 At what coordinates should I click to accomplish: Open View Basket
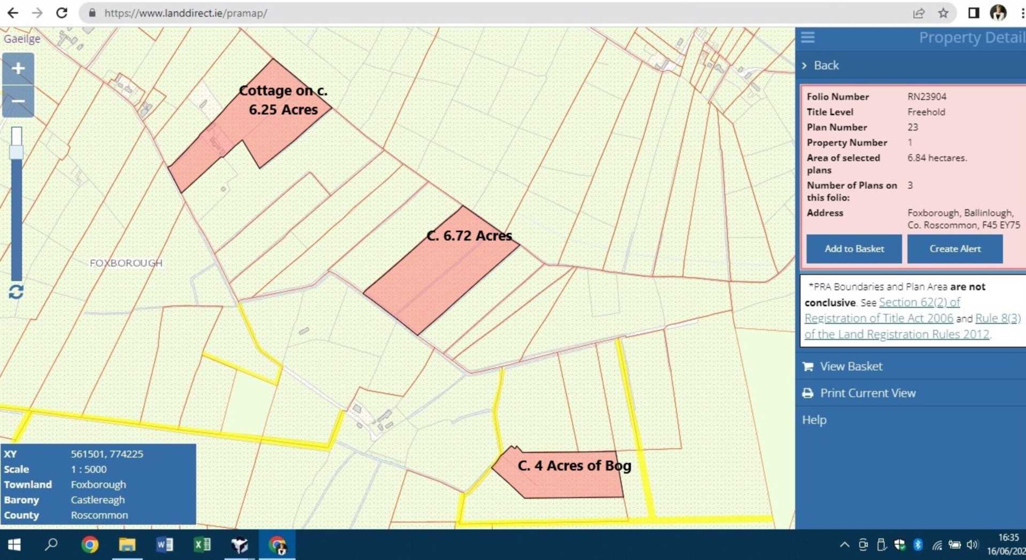pos(851,367)
